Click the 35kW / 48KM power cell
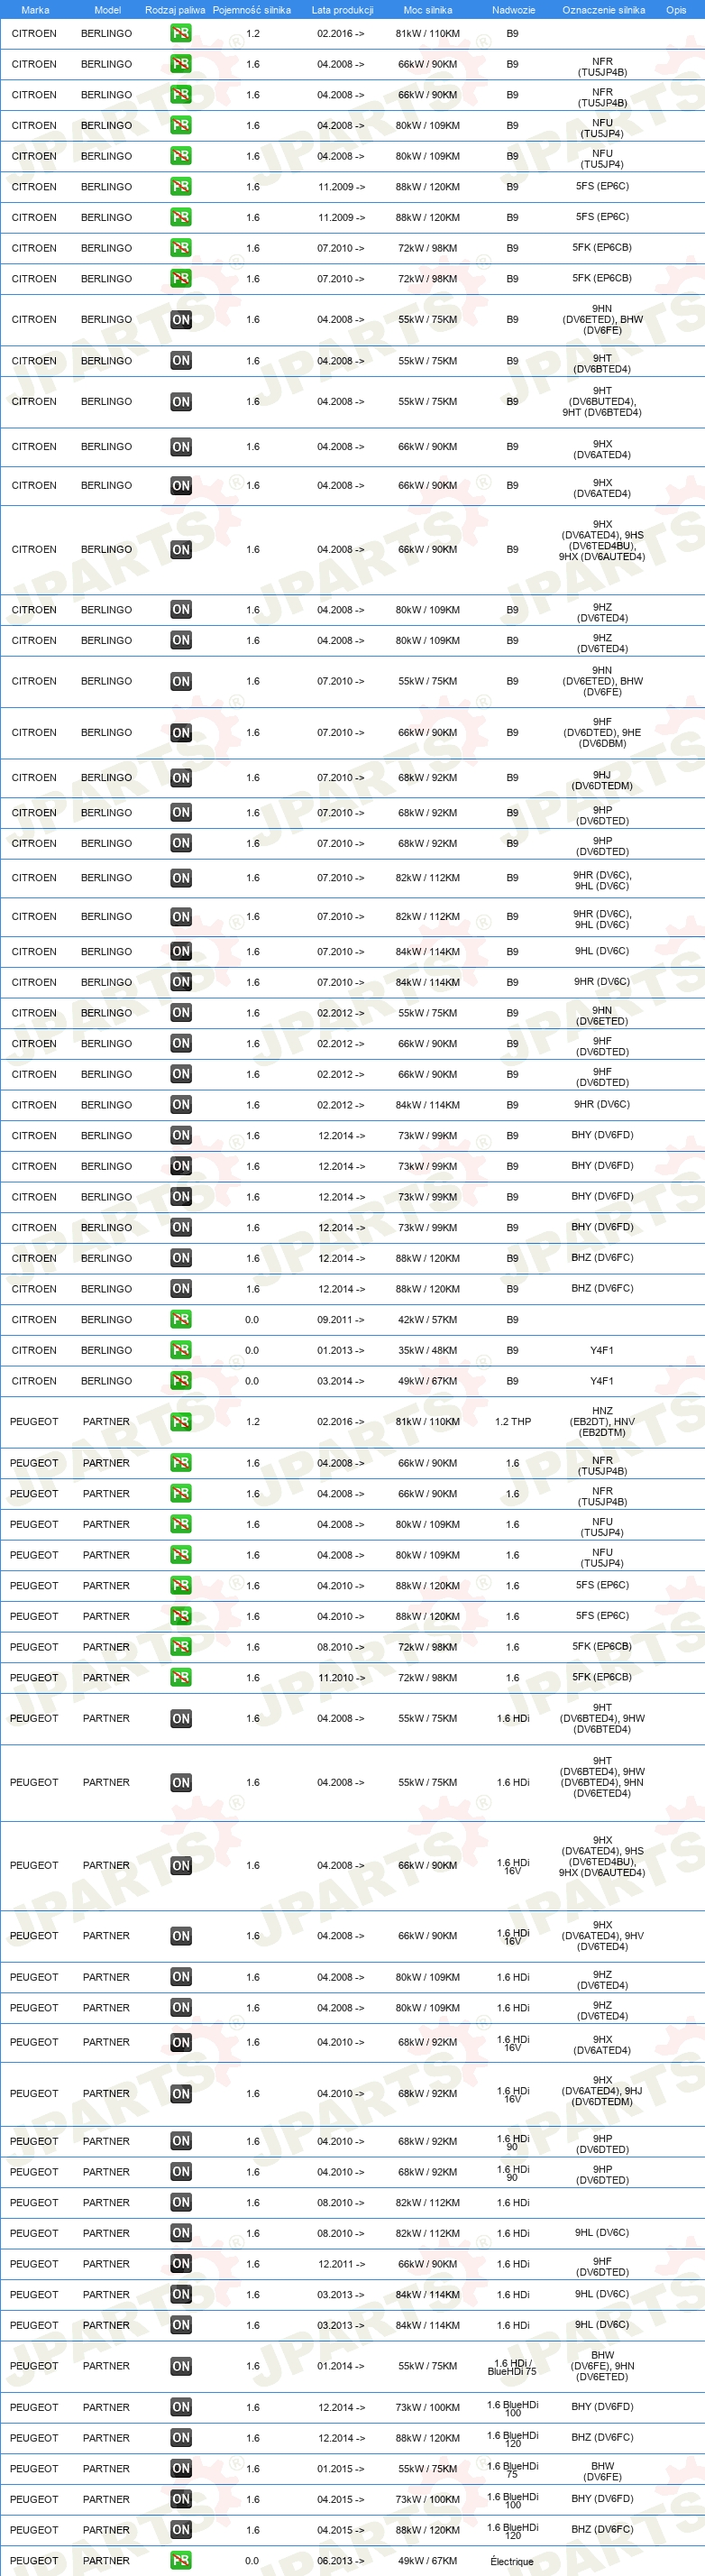705x2576 pixels. pos(428,1351)
